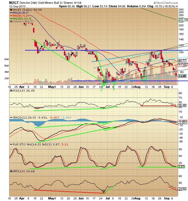
Task: Click the 3.87 flag on the stochastic axis
Action: click(x=181, y=167)
